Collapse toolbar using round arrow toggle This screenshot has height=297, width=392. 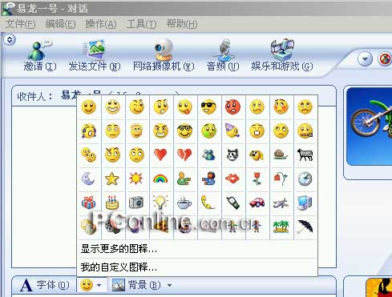click(10, 40)
